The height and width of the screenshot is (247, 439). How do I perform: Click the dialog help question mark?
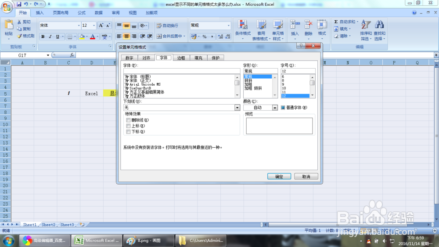(x=301, y=46)
